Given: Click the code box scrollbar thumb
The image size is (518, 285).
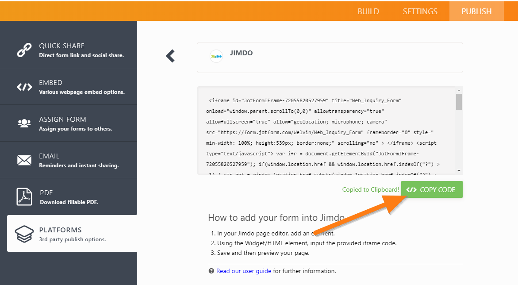Looking at the screenshot, I should click(459, 101).
